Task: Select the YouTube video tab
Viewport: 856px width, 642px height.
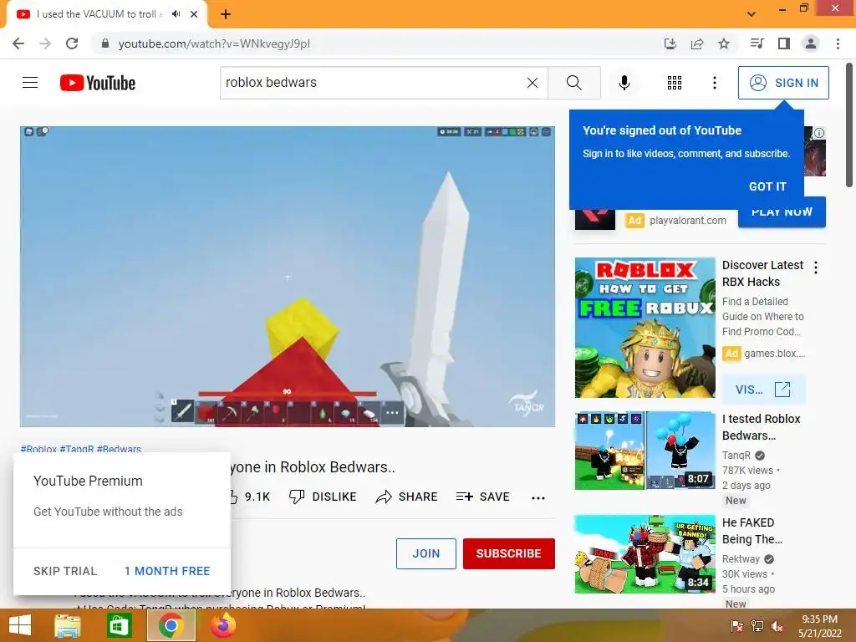Action: coord(106,14)
